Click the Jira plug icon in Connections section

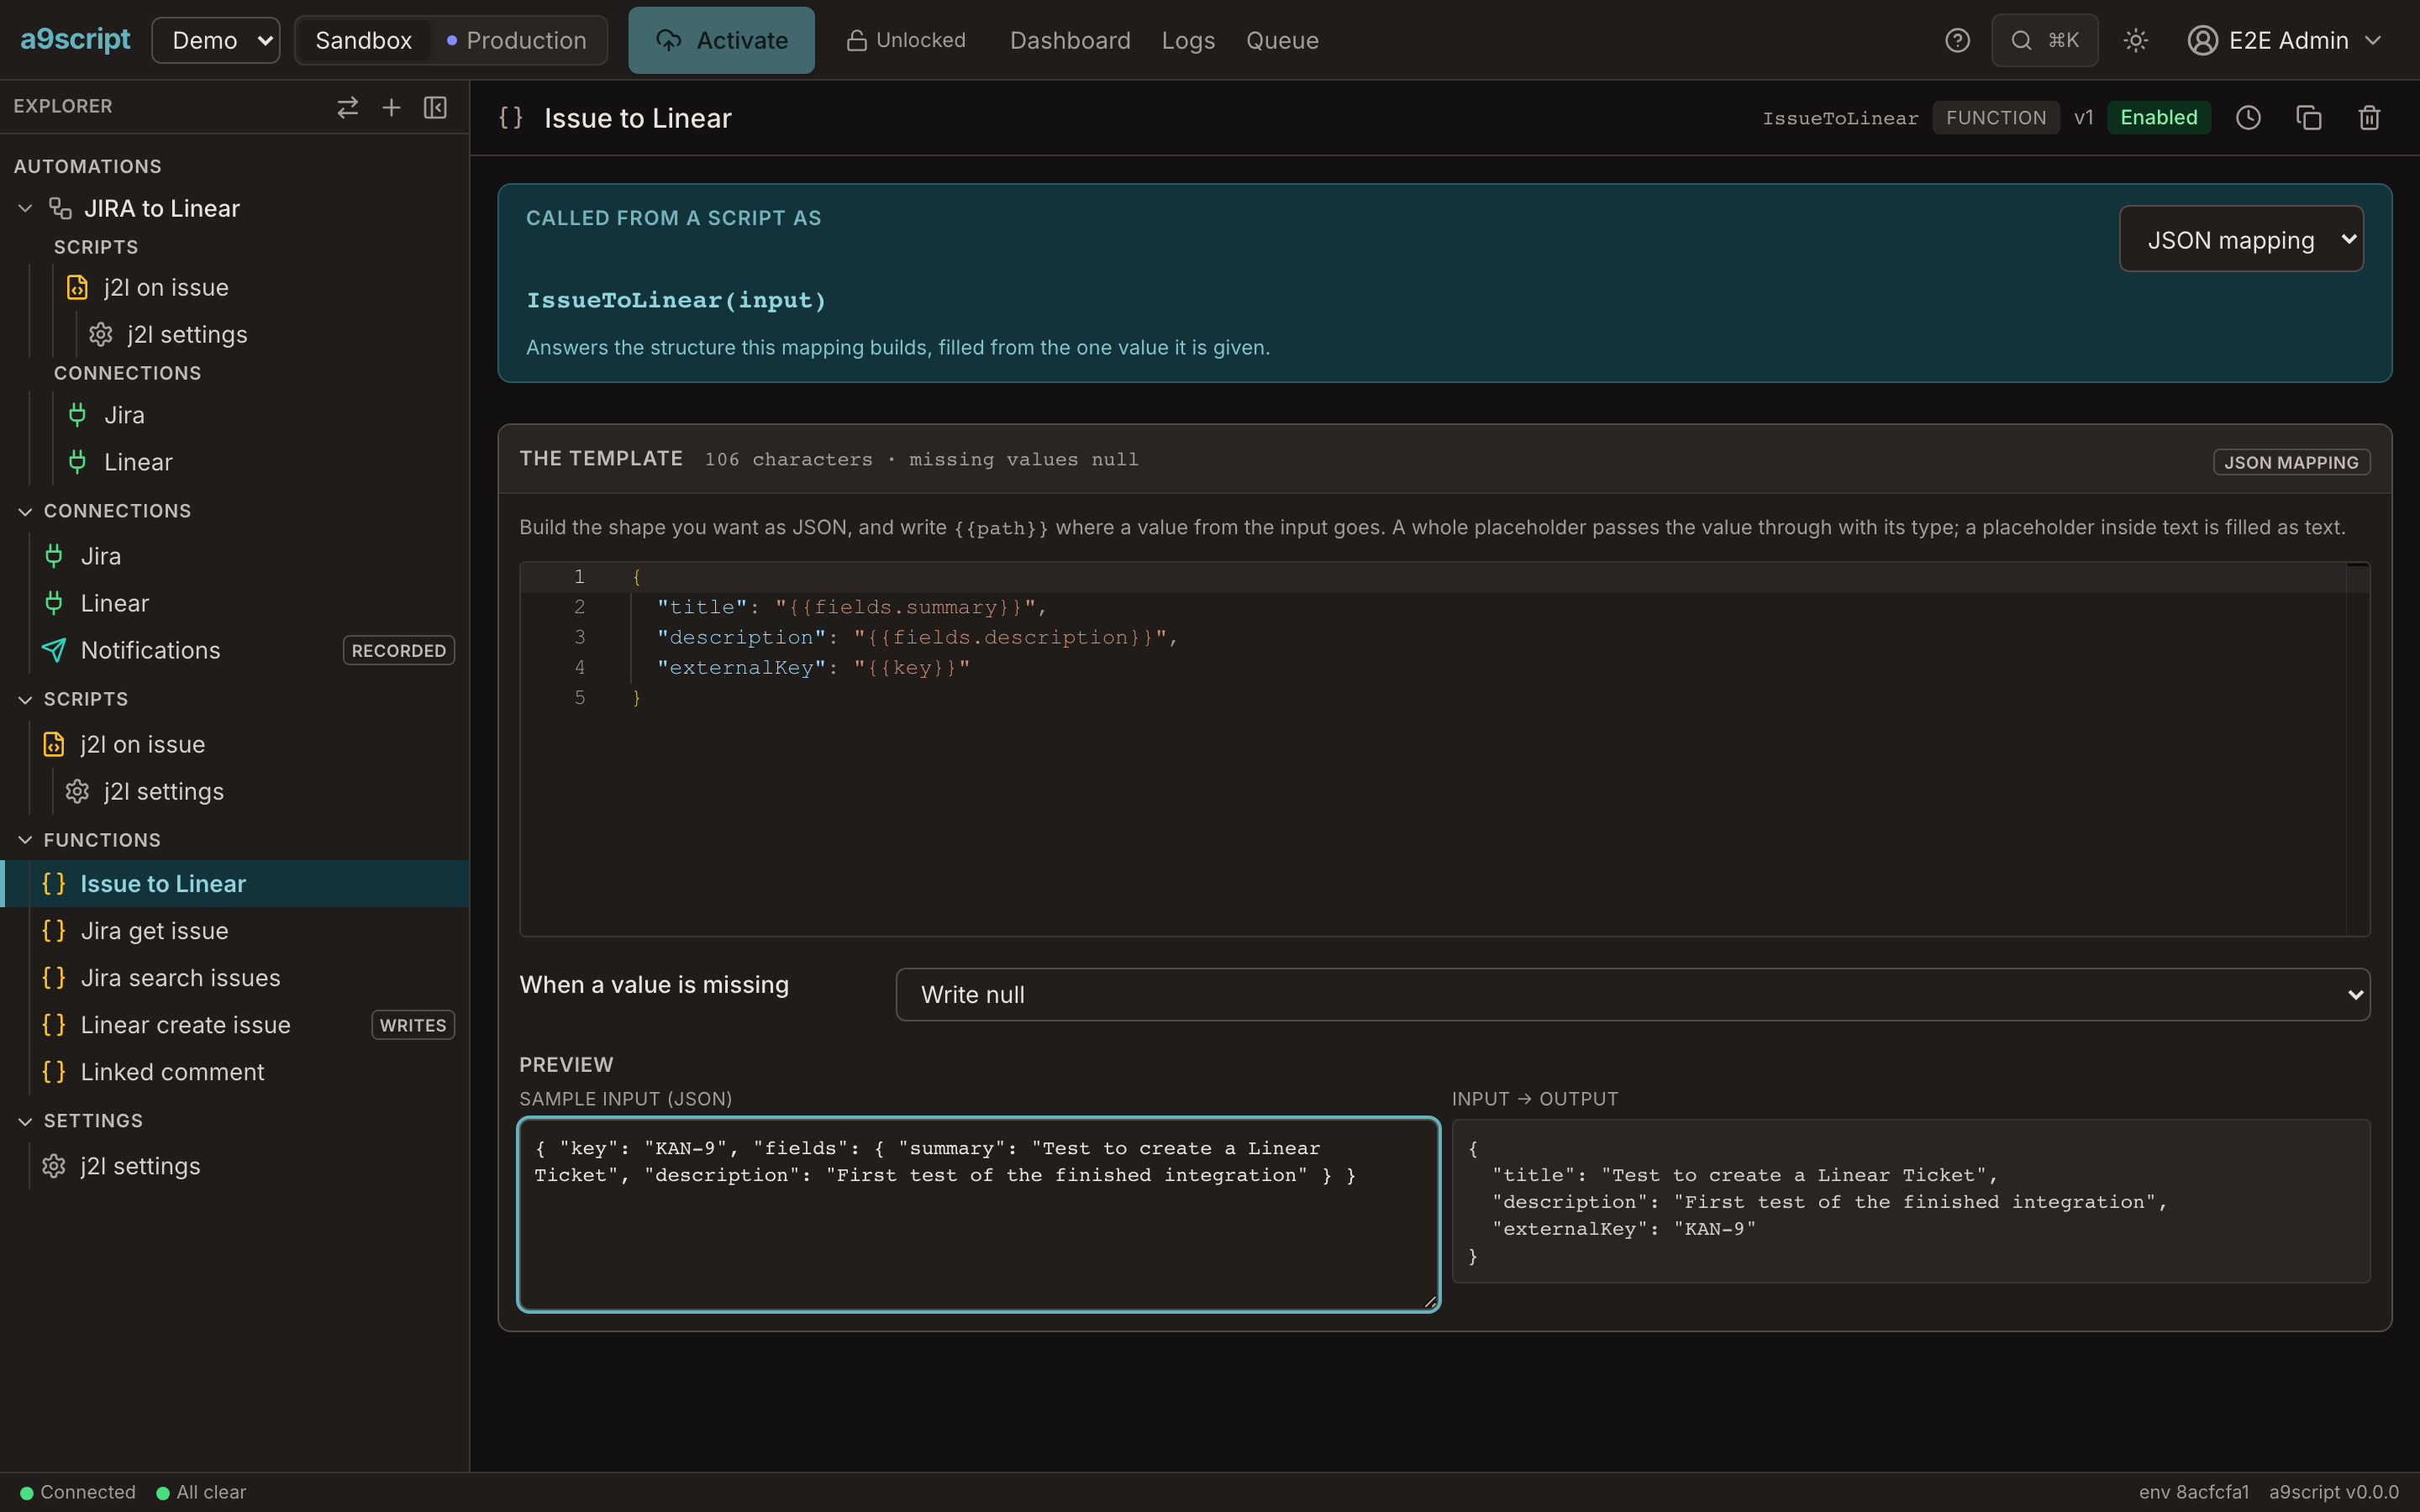54,556
